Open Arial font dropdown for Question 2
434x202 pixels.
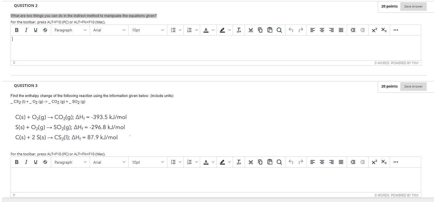[x=109, y=30]
